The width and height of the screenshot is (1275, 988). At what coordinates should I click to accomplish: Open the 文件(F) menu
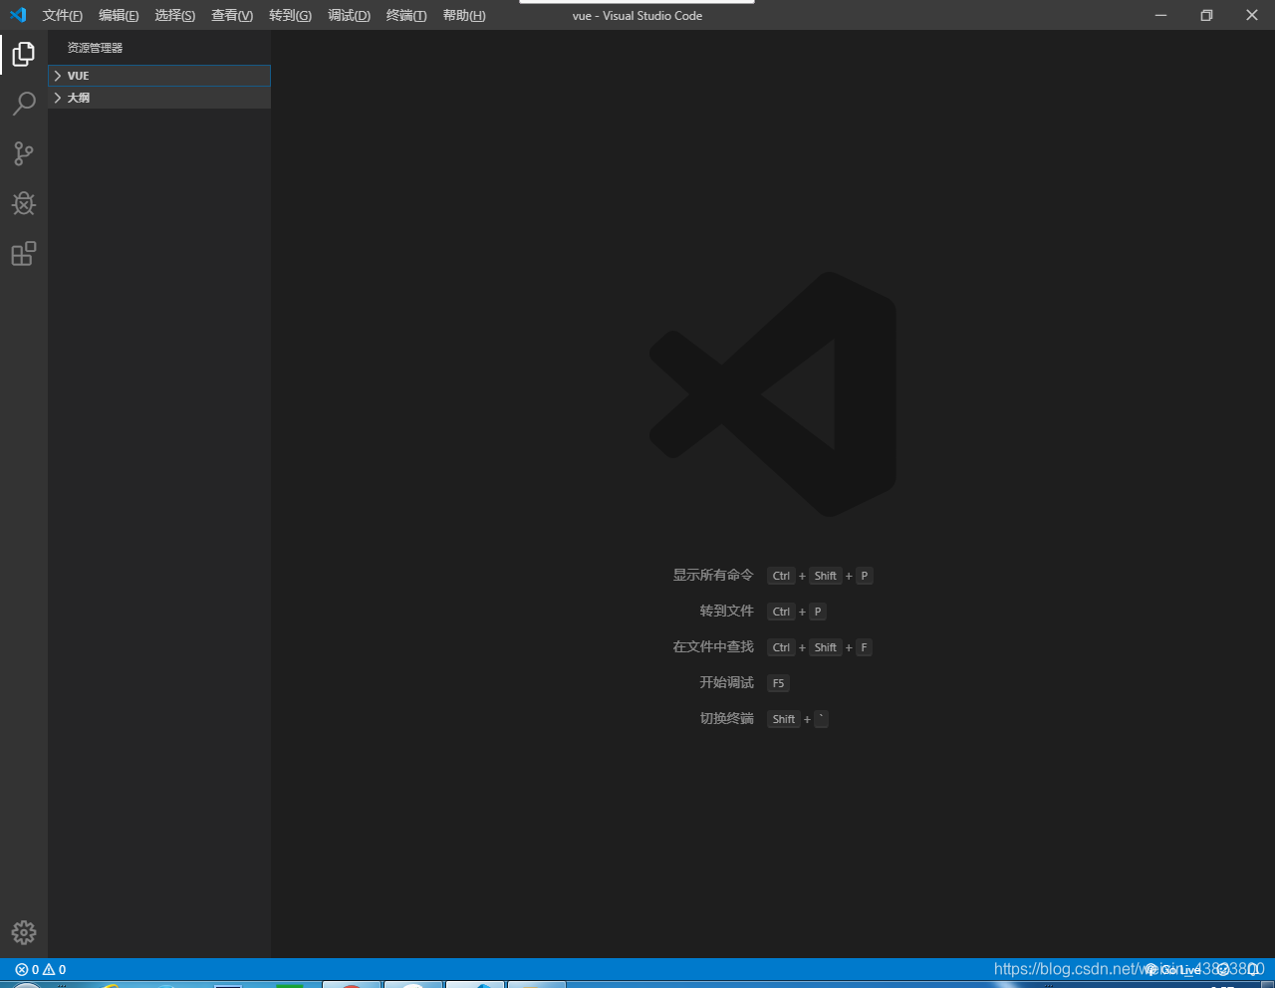tap(63, 15)
